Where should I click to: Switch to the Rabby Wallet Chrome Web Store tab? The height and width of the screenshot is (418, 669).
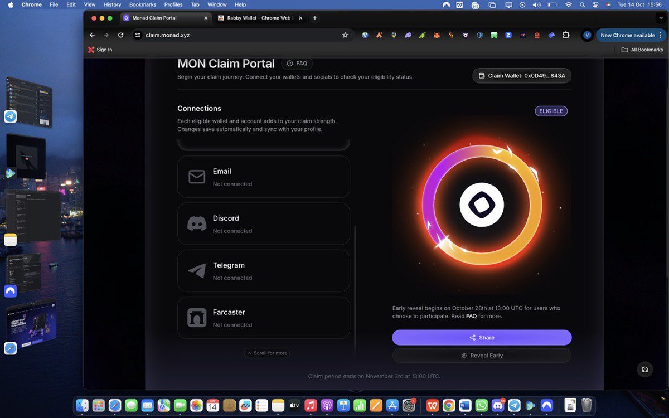pyautogui.click(x=260, y=18)
